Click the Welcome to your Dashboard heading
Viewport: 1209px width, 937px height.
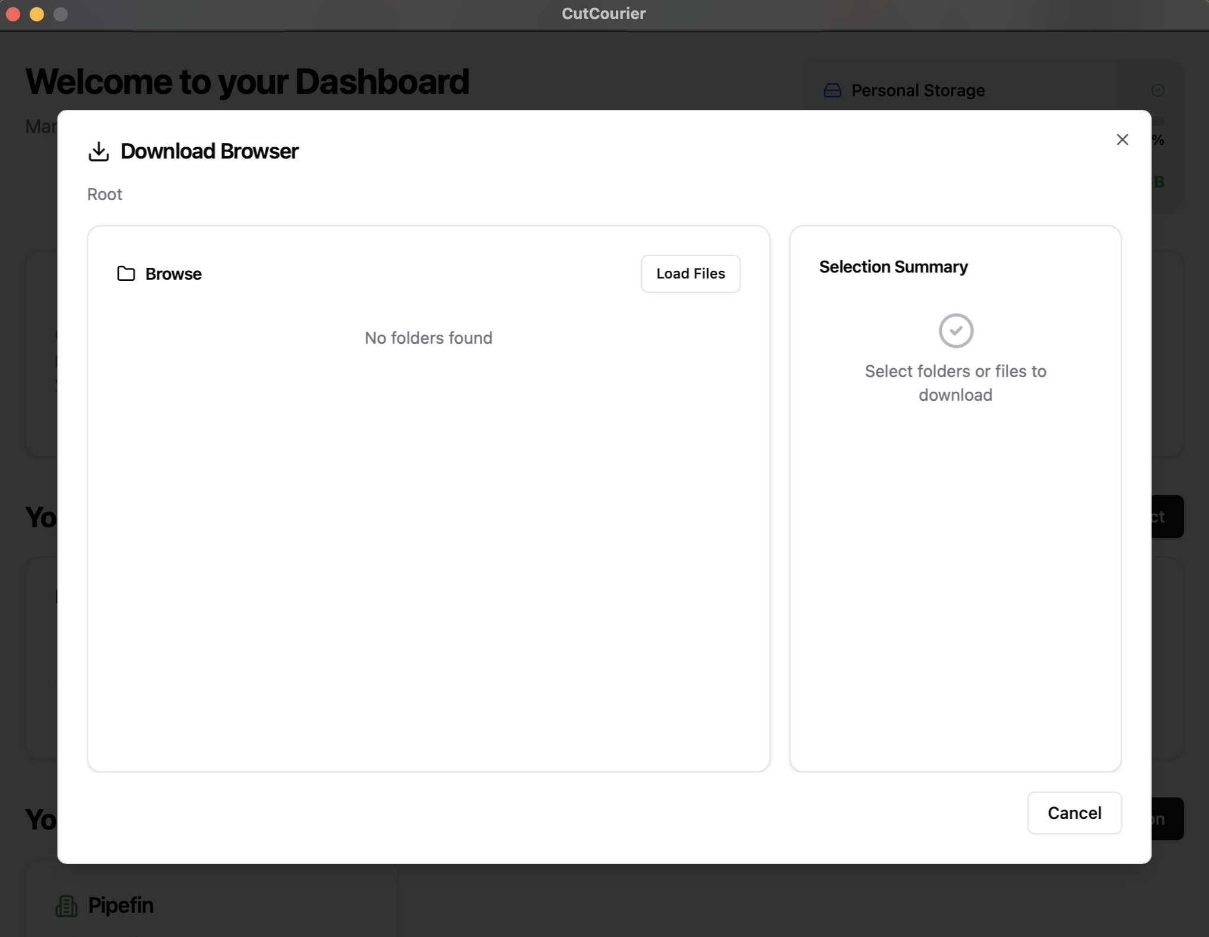[247, 81]
